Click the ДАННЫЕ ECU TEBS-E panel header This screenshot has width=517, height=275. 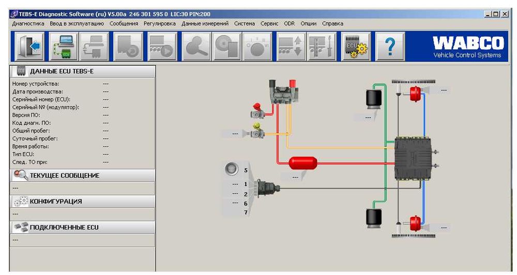82,71
